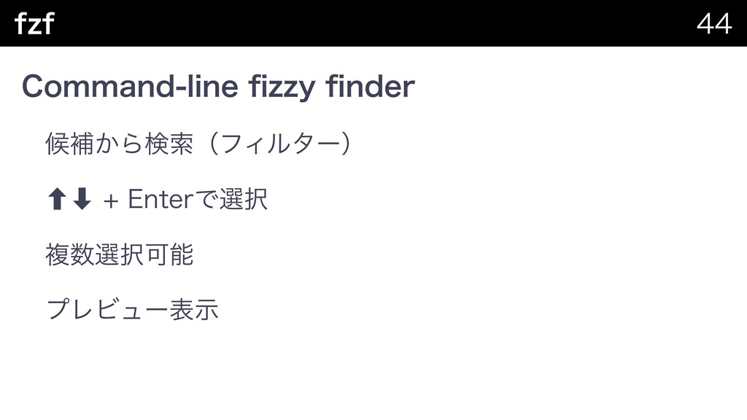Screen dimensions: 747x420
Task: Click the parenthesized フィルター text
Action: [x=281, y=144]
